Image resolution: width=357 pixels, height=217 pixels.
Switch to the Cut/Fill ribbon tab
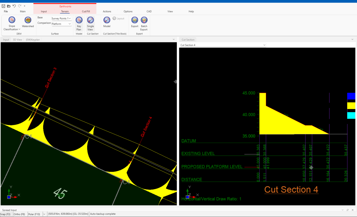pyautogui.click(x=86, y=11)
